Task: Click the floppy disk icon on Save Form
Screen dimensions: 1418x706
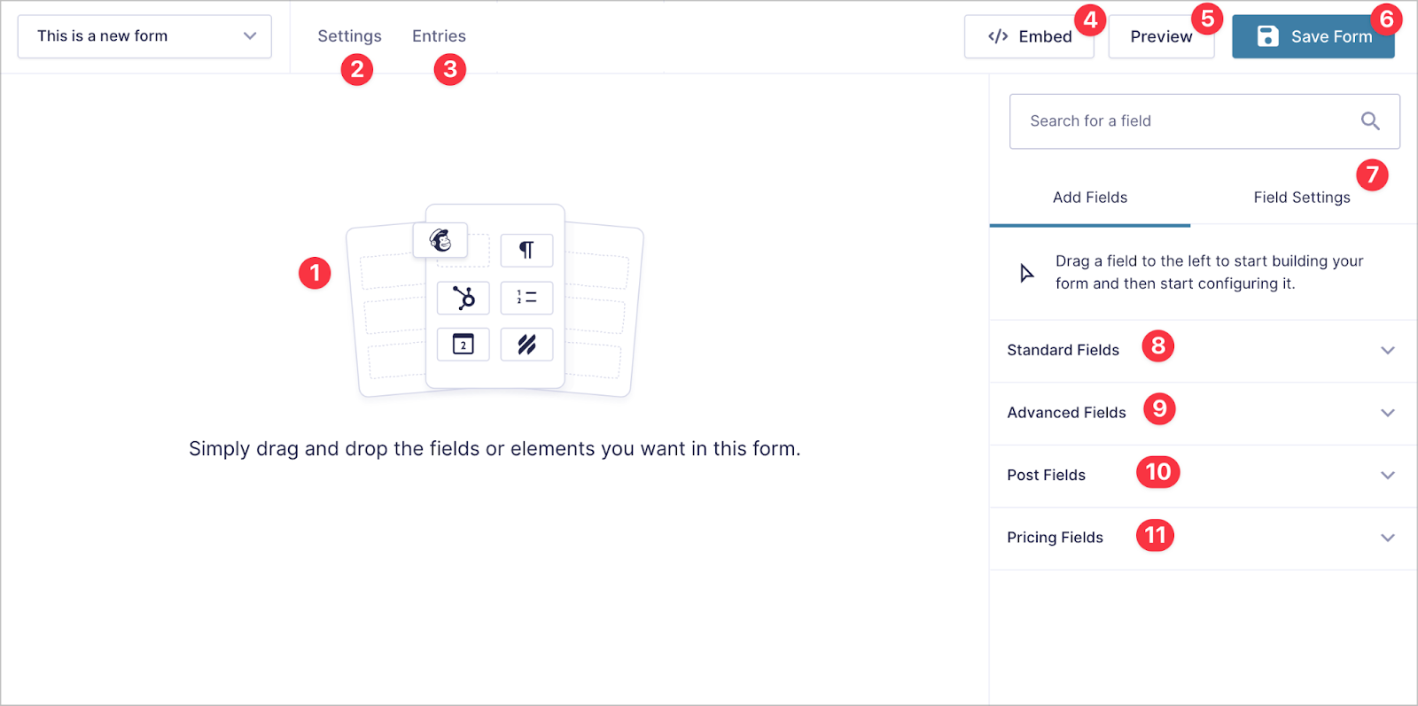Action: (1267, 36)
